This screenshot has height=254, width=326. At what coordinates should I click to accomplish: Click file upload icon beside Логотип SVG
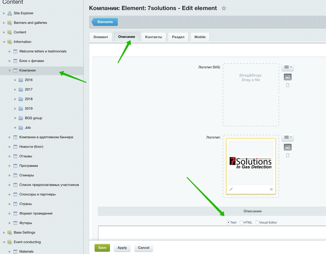287,85
